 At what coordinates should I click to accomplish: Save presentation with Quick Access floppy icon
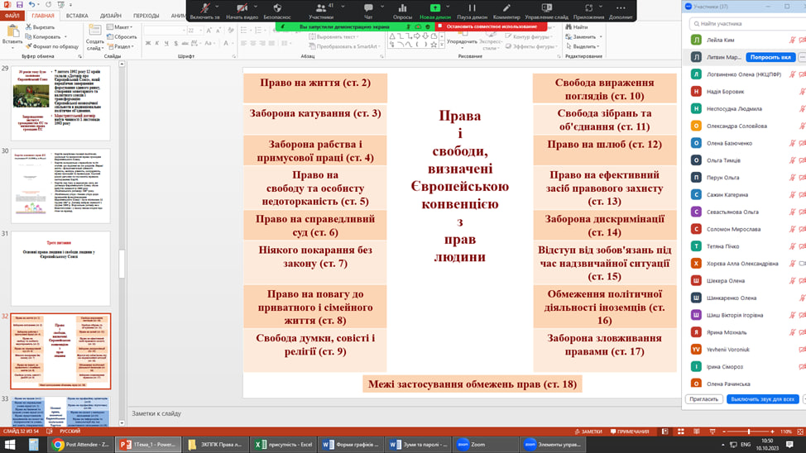click(19, 5)
